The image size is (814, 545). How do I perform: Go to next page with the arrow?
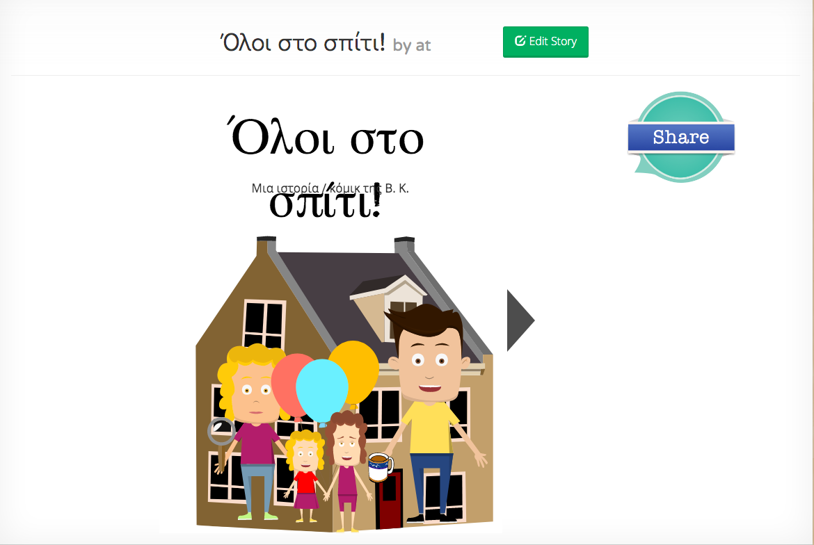point(520,320)
